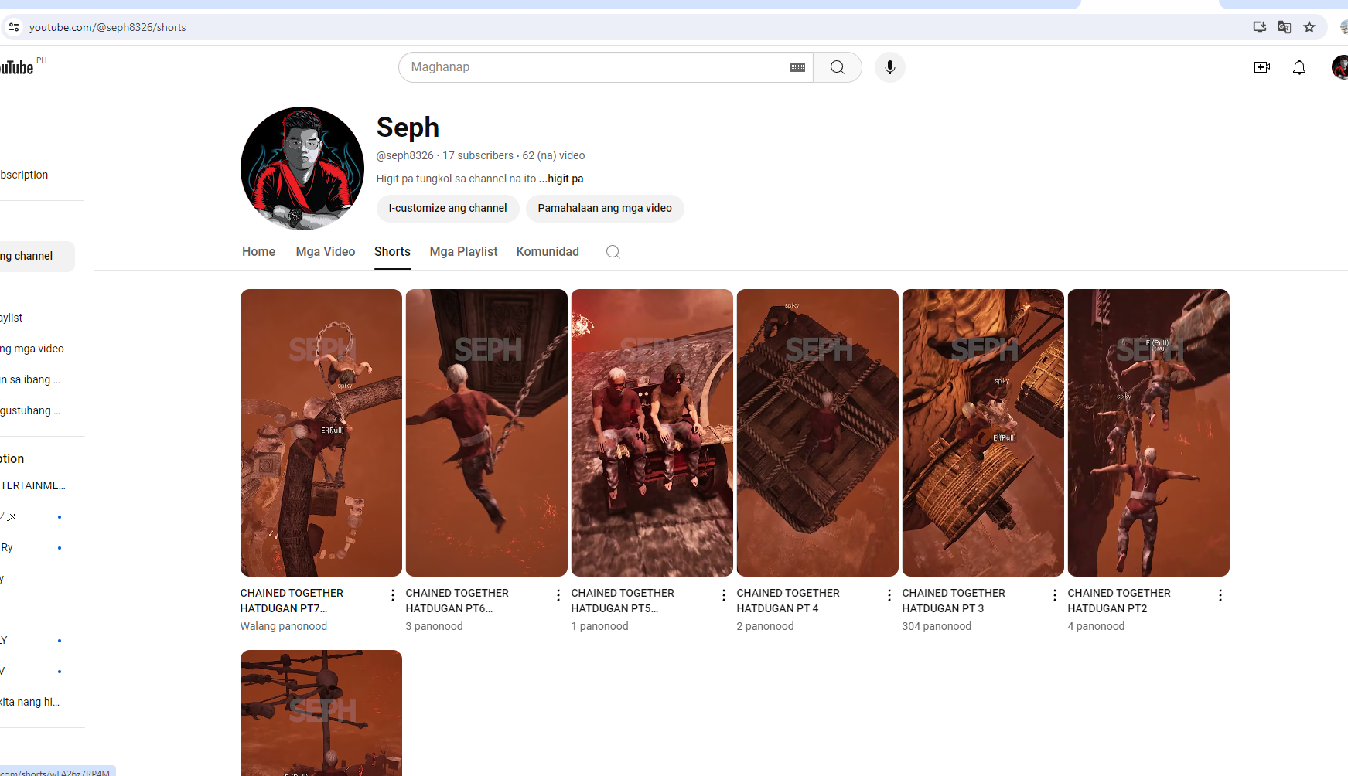This screenshot has height=776, width=1348.
Task: Open the on-screen keyboard in the search box
Action: coord(797,67)
